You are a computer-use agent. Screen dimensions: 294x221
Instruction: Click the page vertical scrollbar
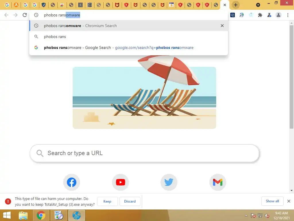291,77
